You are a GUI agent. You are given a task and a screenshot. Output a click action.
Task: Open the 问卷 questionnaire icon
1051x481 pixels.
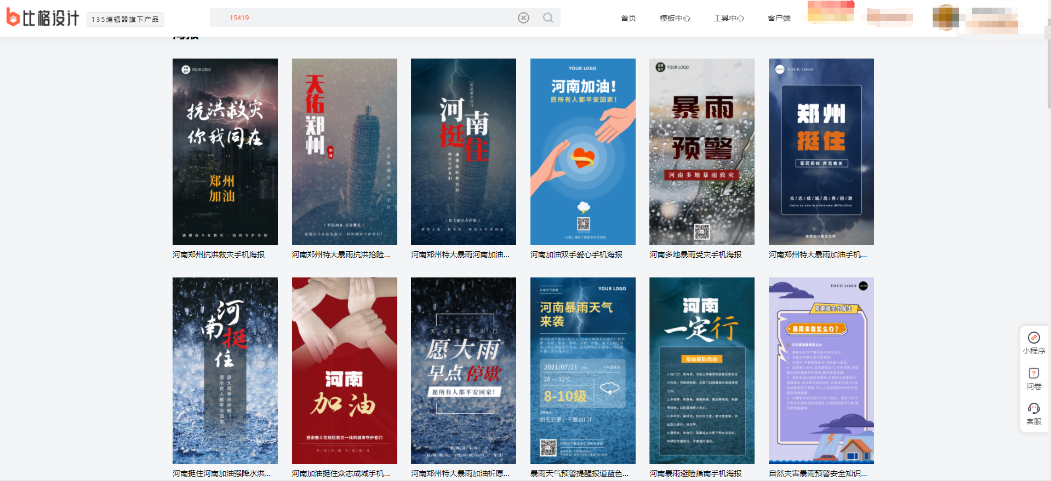pyautogui.click(x=1033, y=378)
